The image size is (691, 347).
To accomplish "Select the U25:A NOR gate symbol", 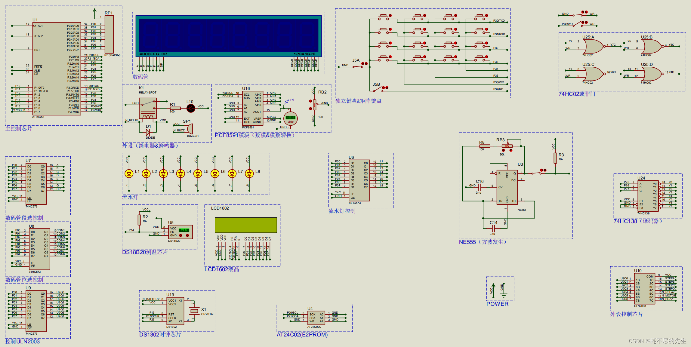I will pyautogui.click(x=594, y=47).
